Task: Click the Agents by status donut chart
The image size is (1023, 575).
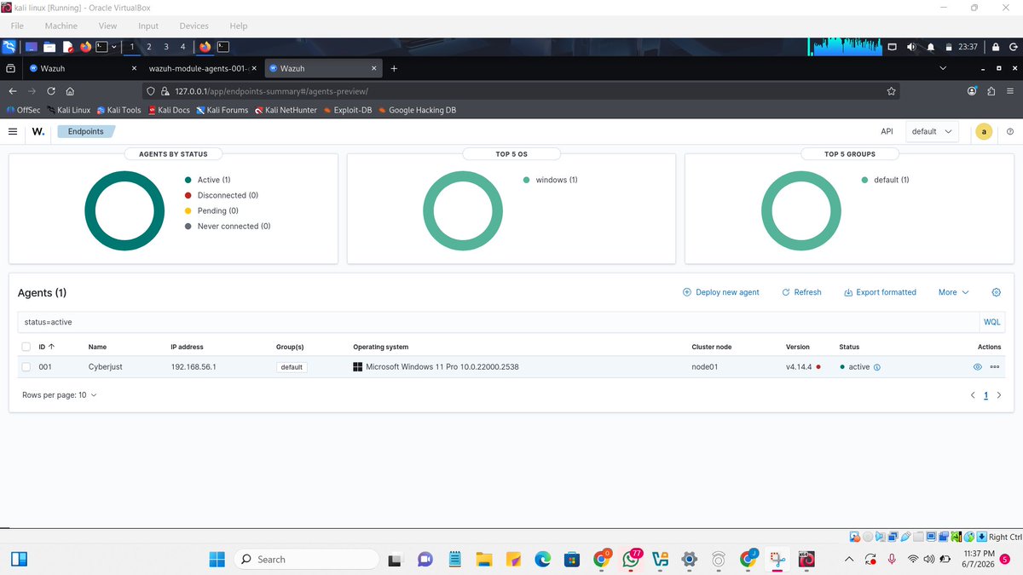Action: [x=124, y=210]
